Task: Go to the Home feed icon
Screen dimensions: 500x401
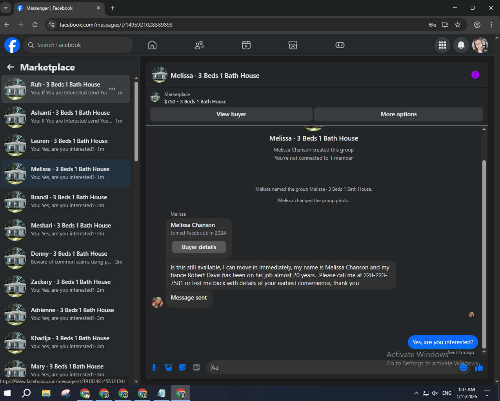Action: tap(152, 45)
